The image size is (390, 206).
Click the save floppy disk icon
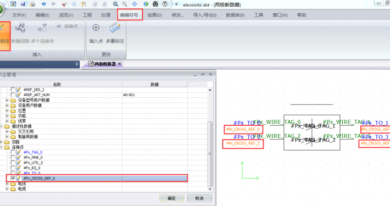(x=23, y=4)
